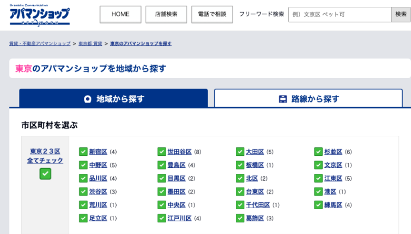Viewport: 411px width, 234px height.
Task: Toggle 北区 checkbox
Action: pos(240,179)
